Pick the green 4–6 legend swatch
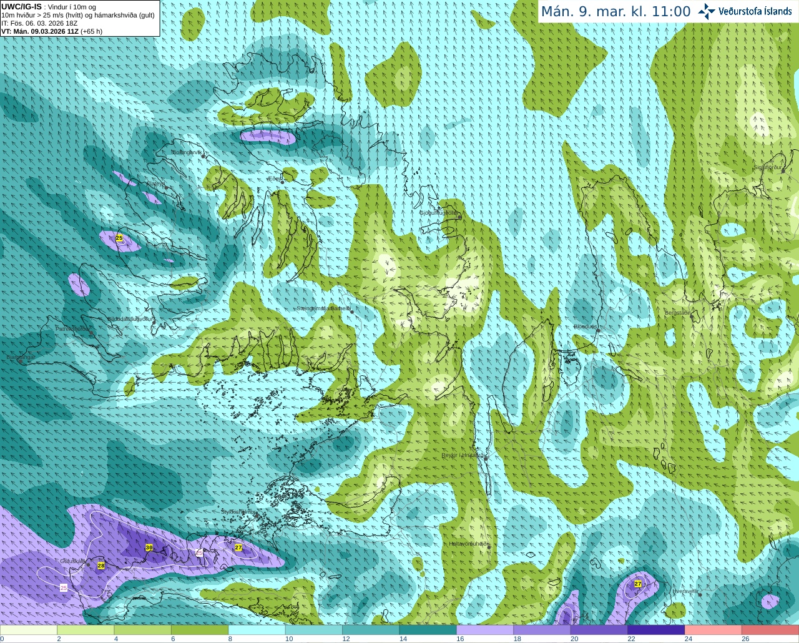Image resolution: width=799 pixels, height=643 pixels. (143, 630)
